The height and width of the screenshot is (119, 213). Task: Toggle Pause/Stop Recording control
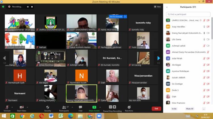coord(113,108)
